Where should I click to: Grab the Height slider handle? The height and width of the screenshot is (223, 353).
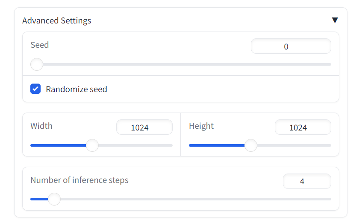(x=250, y=145)
